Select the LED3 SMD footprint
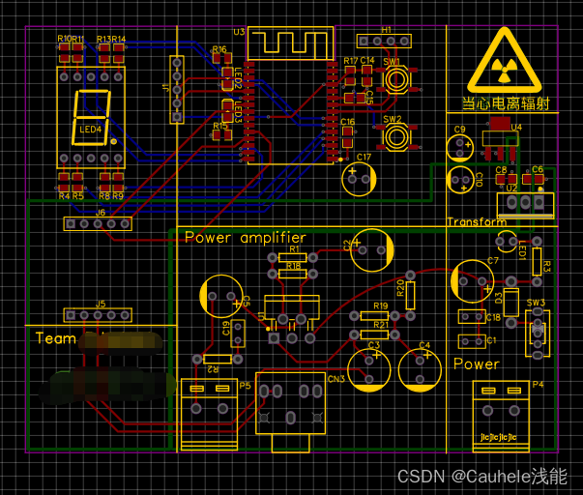This screenshot has height=495, width=583. pyautogui.click(x=227, y=111)
